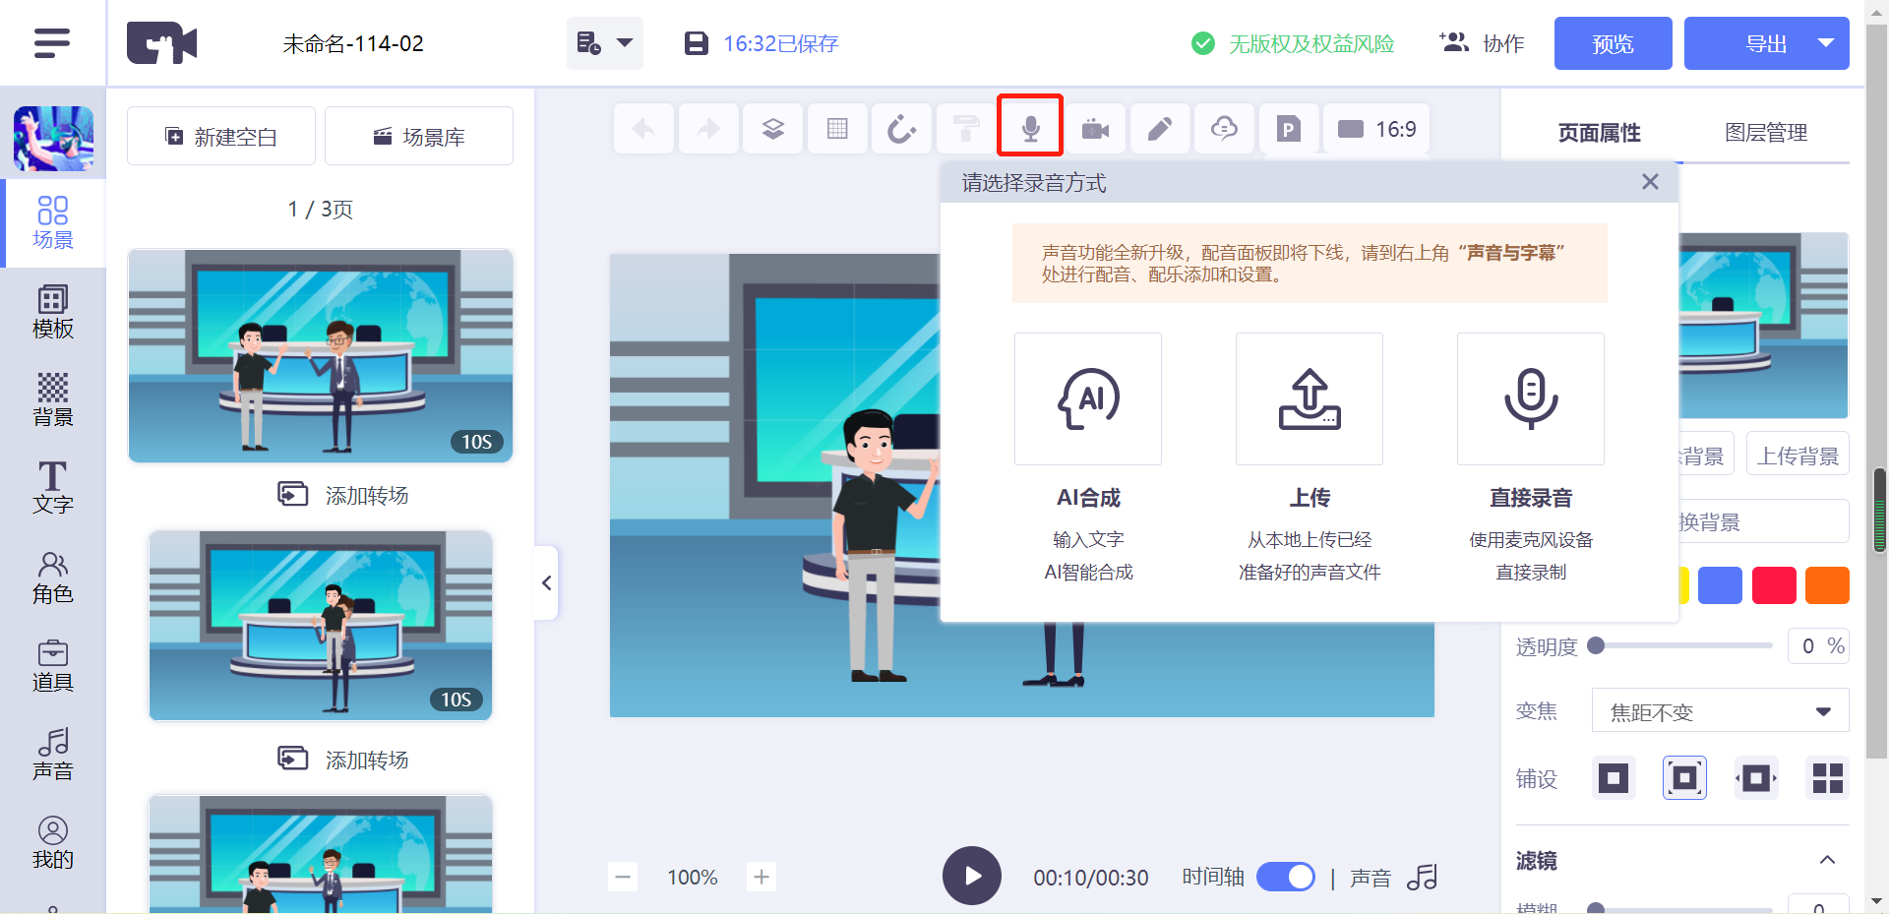Image resolution: width=1889 pixels, height=914 pixels.
Task: Select the blue color swatch
Action: tap(1720, 584)
